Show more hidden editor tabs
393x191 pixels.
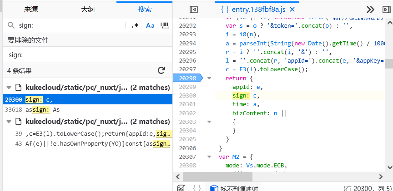(x=370, y=9)
